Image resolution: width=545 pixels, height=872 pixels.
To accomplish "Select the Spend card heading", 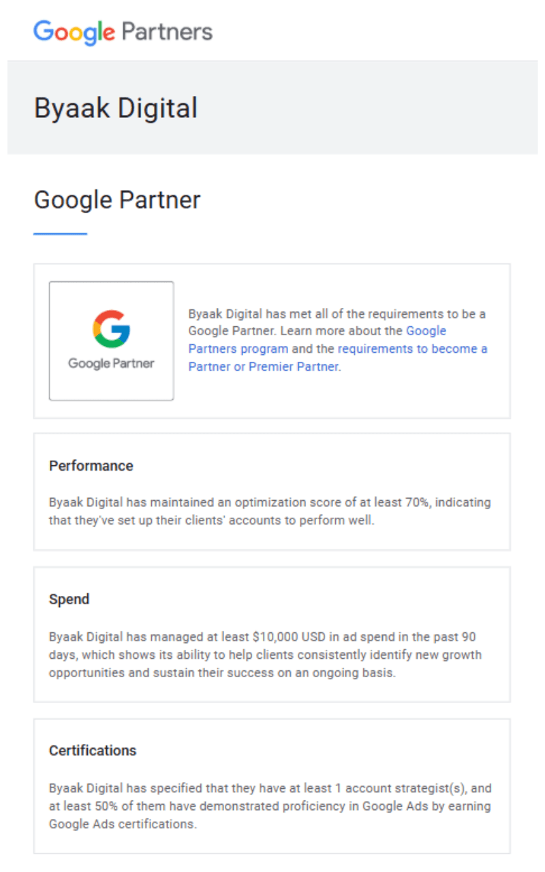I will [69, 599].
